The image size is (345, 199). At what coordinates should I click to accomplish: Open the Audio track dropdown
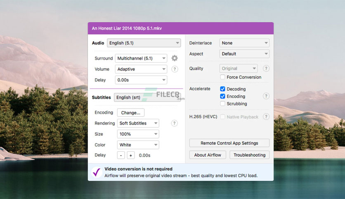144,43
